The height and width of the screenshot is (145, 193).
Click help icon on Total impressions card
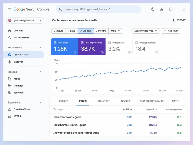[102, 52]
